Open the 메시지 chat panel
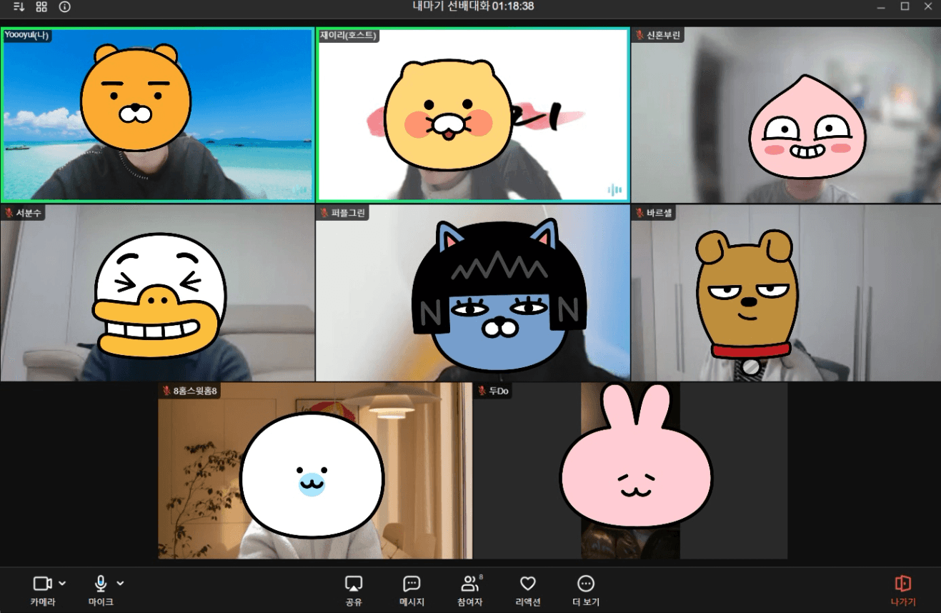 [412, 590]
